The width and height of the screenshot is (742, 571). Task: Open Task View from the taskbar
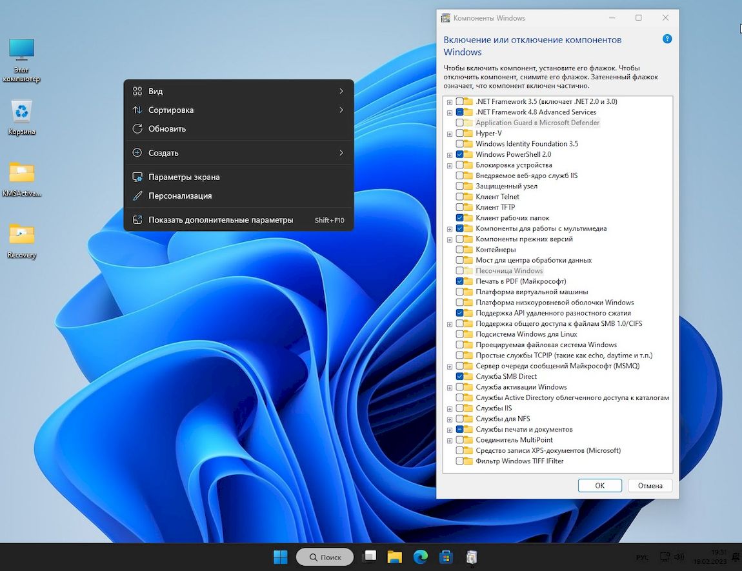[x=369, y=557]
